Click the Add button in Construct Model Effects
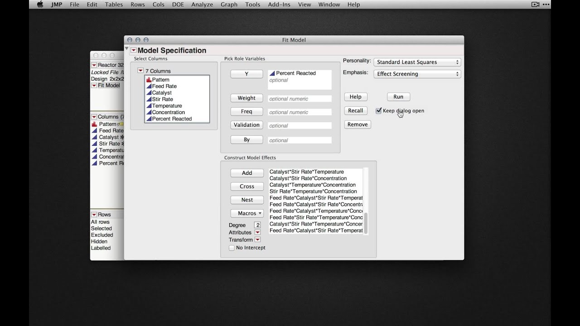The height and width of the screenshot is (326, 580). (x=247, y=173)
